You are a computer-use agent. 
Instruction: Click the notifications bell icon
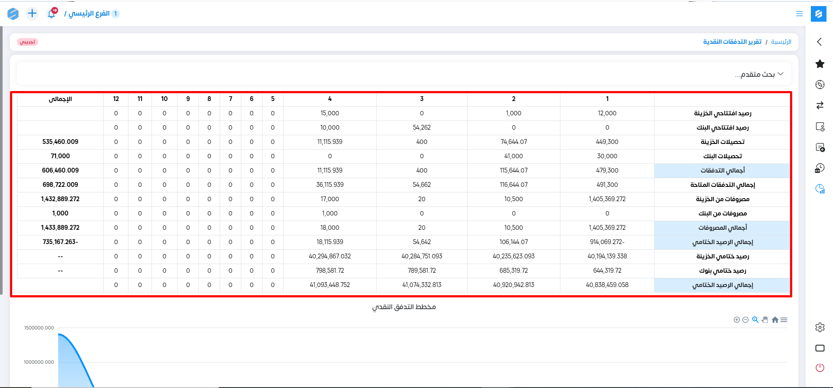pos(52,14)
